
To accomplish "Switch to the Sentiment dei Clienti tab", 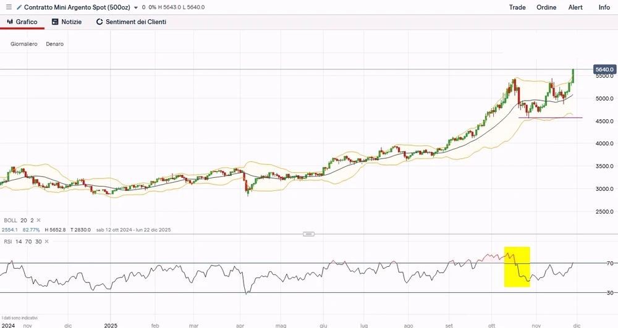I will [x=135, y=22].
